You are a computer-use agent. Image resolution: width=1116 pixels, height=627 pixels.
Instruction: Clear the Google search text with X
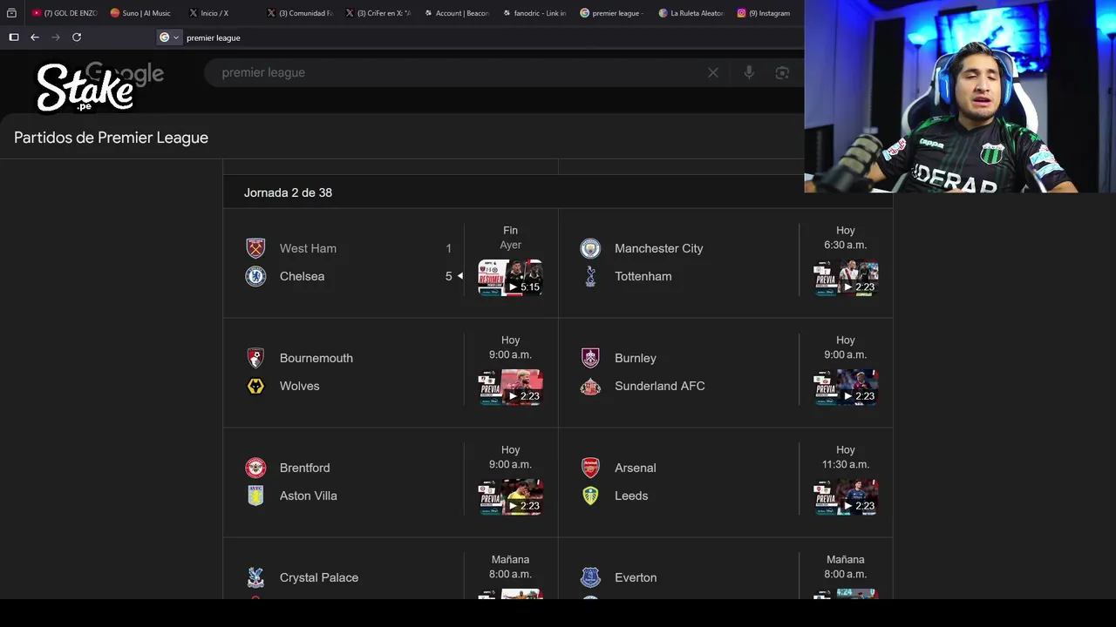(x=713, y=72)
